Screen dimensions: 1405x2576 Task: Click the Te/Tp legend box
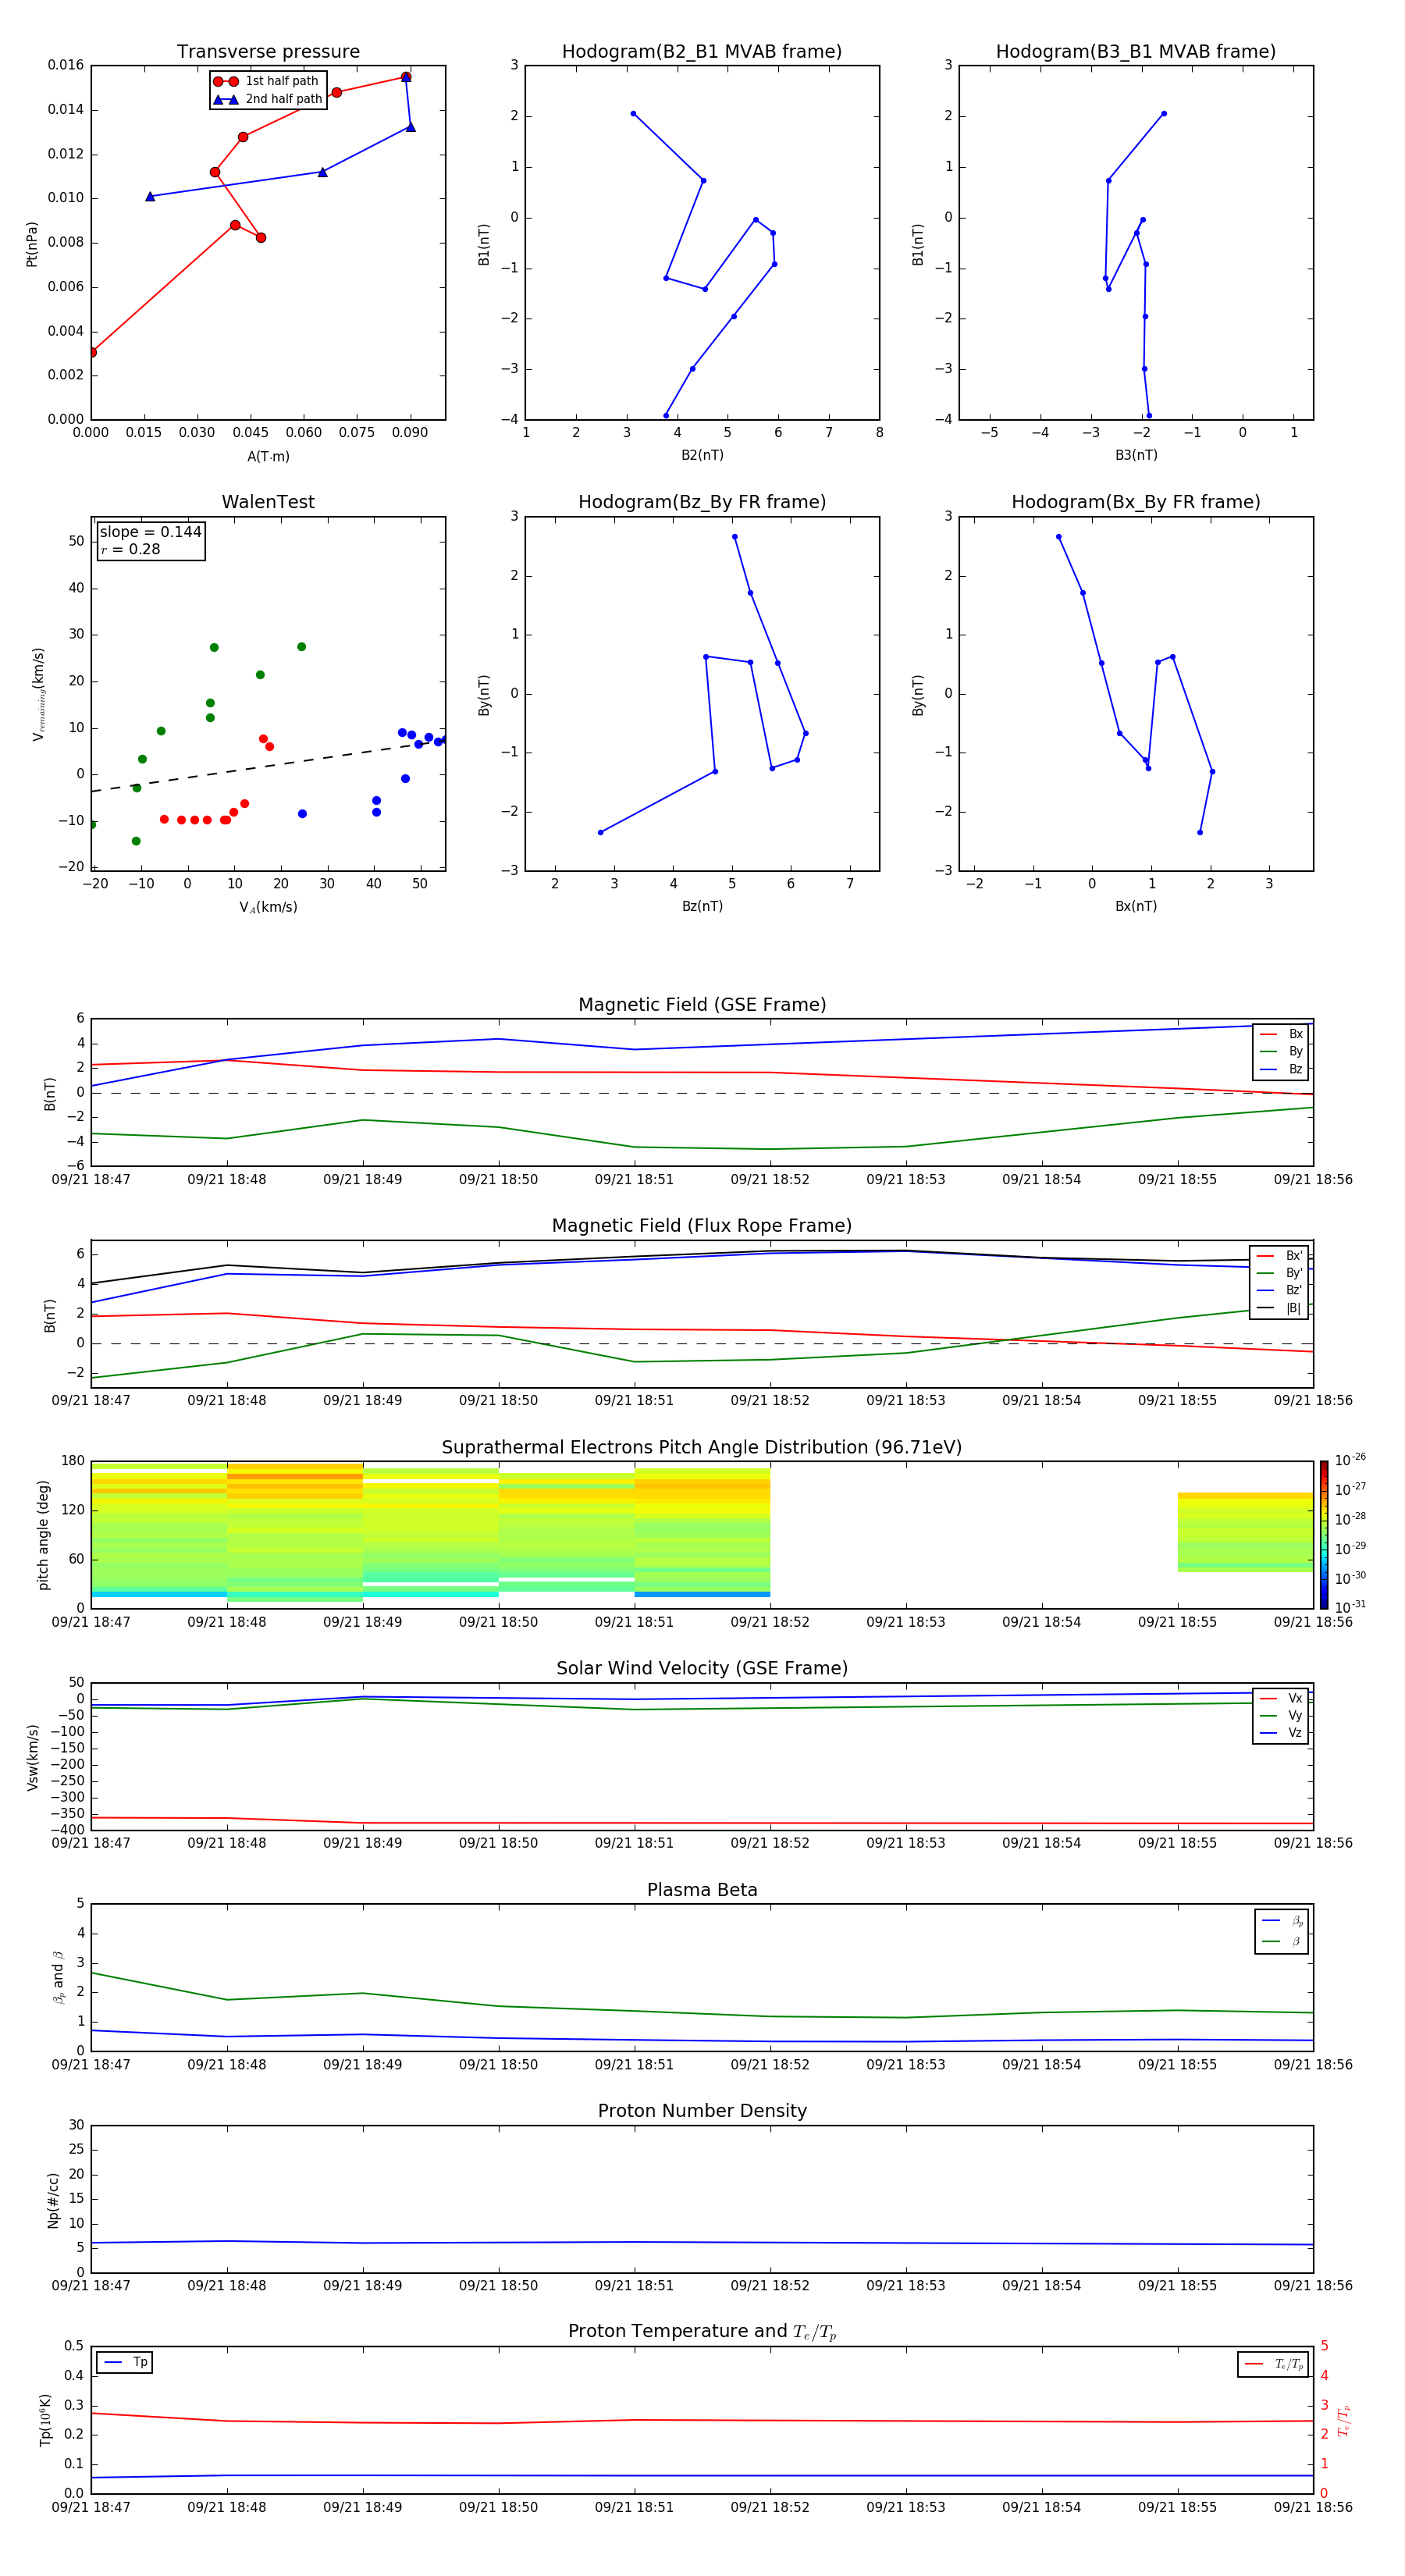click(1273, 2364)
